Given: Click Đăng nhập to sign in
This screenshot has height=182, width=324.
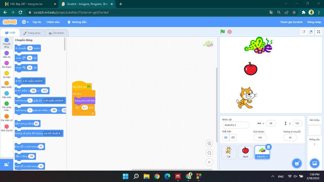Looking at the screenshot, I should point(314,22).
